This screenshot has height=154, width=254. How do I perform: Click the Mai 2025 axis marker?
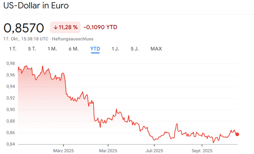point(108,151)
